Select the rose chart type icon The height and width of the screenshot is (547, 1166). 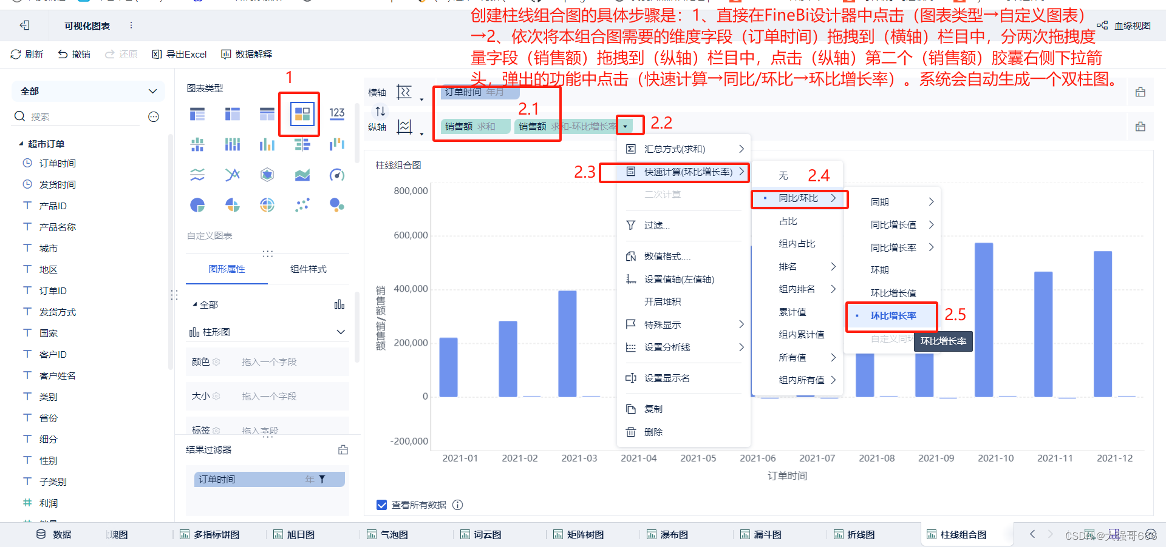point(233,205)
